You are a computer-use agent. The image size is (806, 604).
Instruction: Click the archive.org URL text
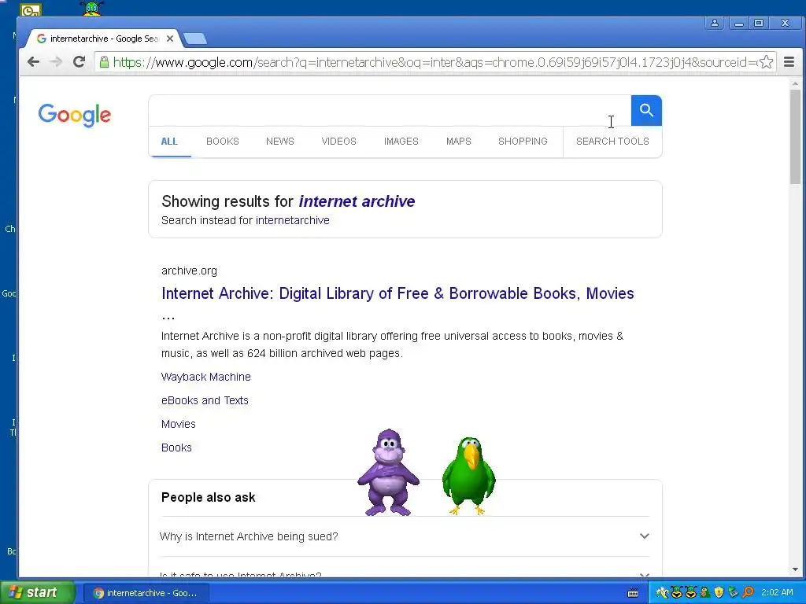pyautogui.click(x=189, y=271)
